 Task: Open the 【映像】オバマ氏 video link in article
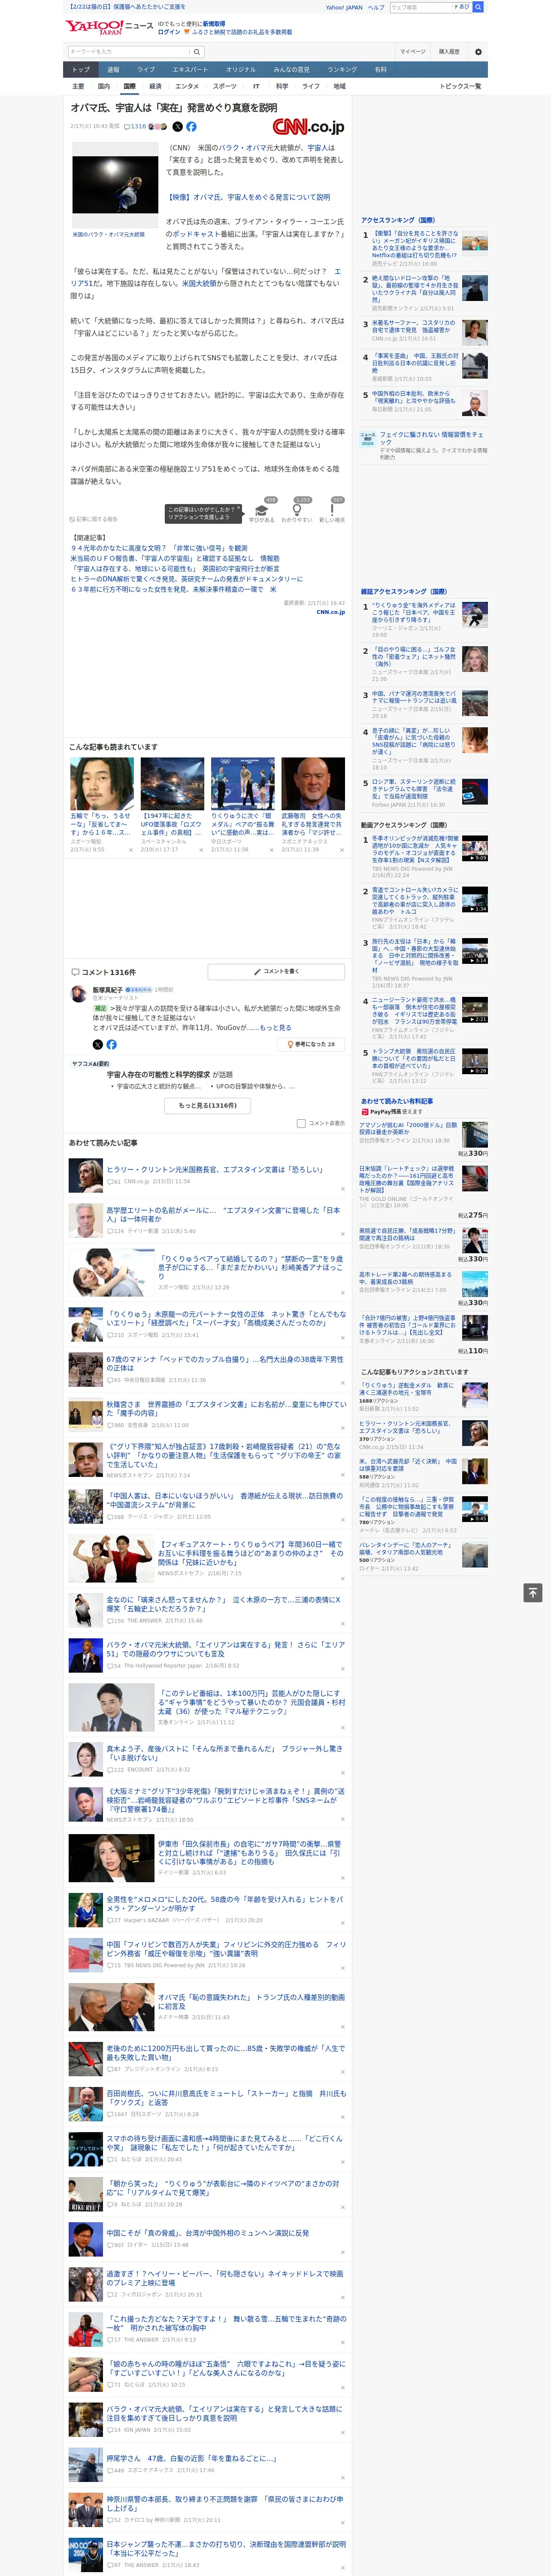[248, 197]
